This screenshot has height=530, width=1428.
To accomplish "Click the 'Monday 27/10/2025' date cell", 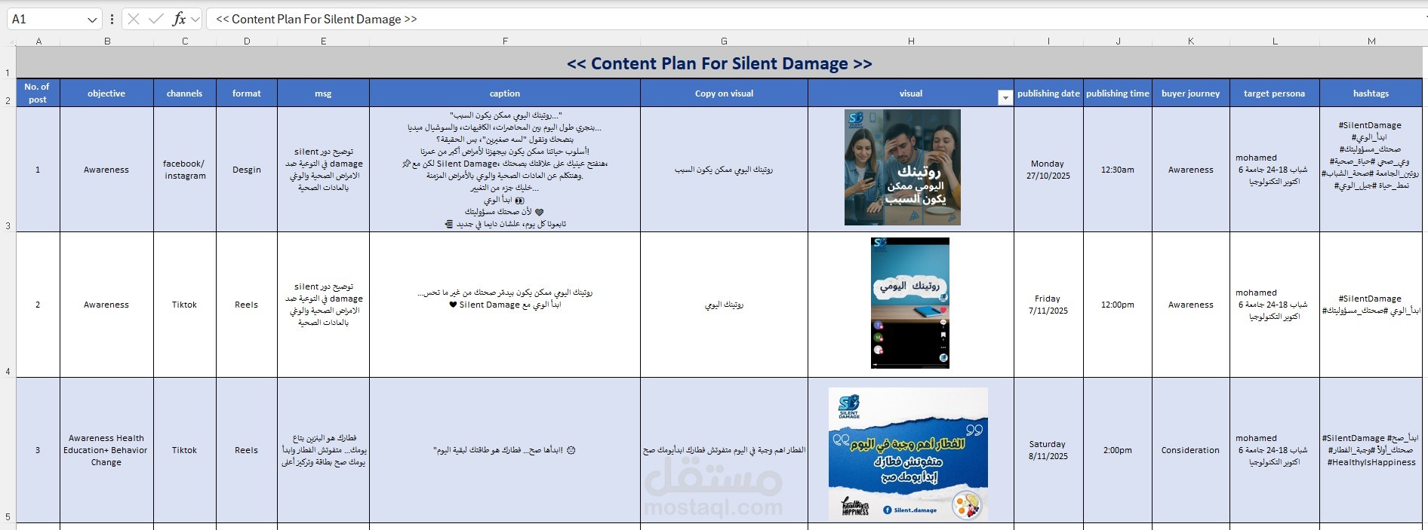I will pos(1048,169).
